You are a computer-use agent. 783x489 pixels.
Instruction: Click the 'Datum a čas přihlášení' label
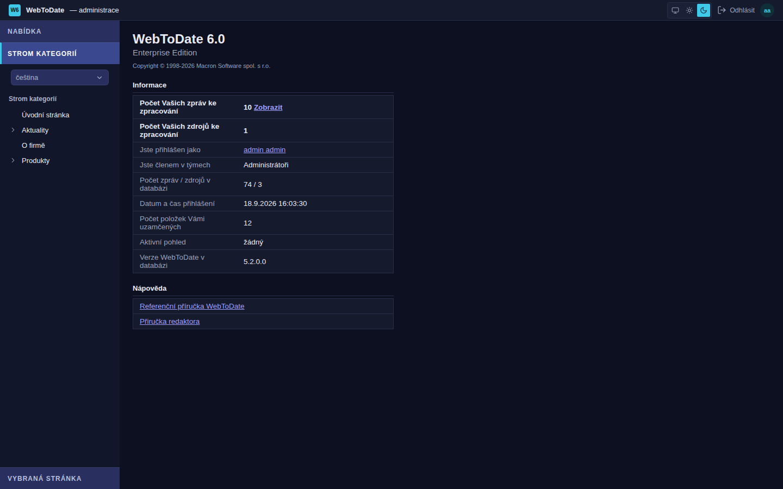click(177, 204)
